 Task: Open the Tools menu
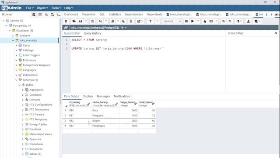click(56, 8)
